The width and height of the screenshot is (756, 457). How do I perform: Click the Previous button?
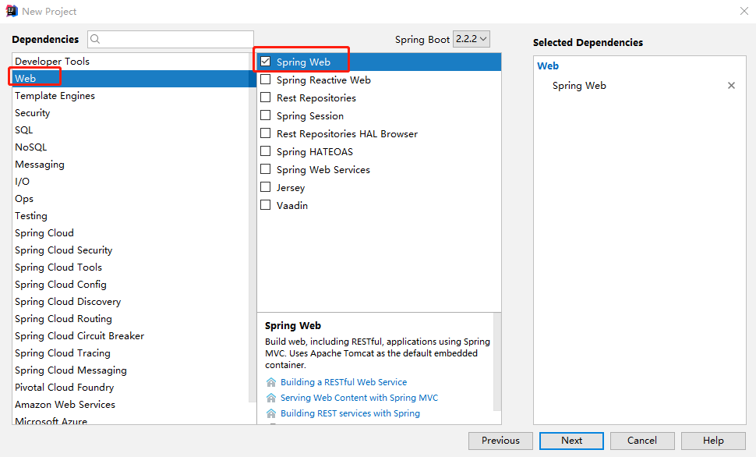pyautogui.click(x=500, y=441)
